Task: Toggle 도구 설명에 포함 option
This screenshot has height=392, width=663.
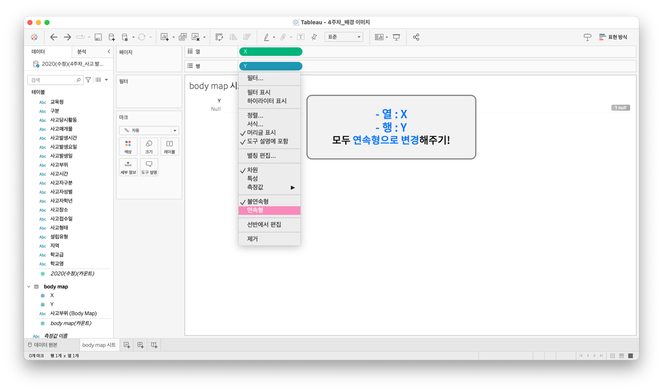Action: pyautogui.click(x=268, y=142)
